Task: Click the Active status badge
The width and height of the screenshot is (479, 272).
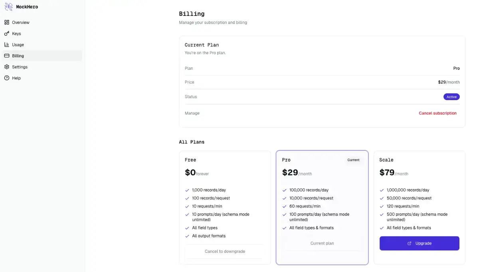Action: (x=451, y=97)
